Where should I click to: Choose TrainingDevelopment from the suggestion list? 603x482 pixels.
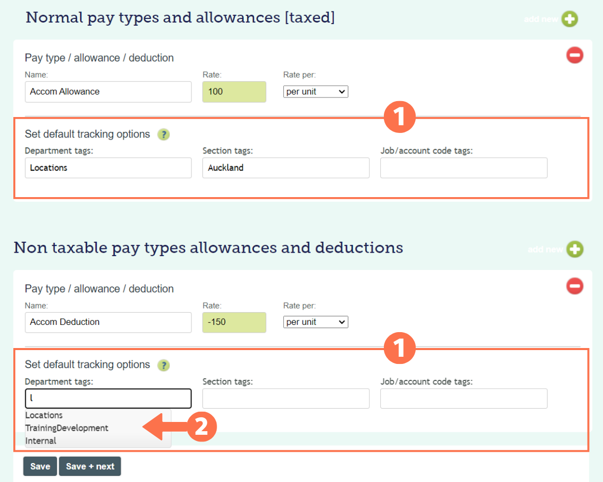[x=67, y=428]
